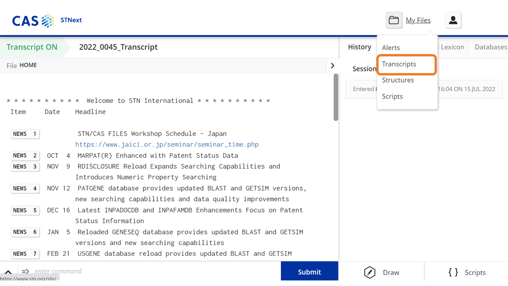
Task: Collapse the side panel with the arrow
Action: point(333,66)
